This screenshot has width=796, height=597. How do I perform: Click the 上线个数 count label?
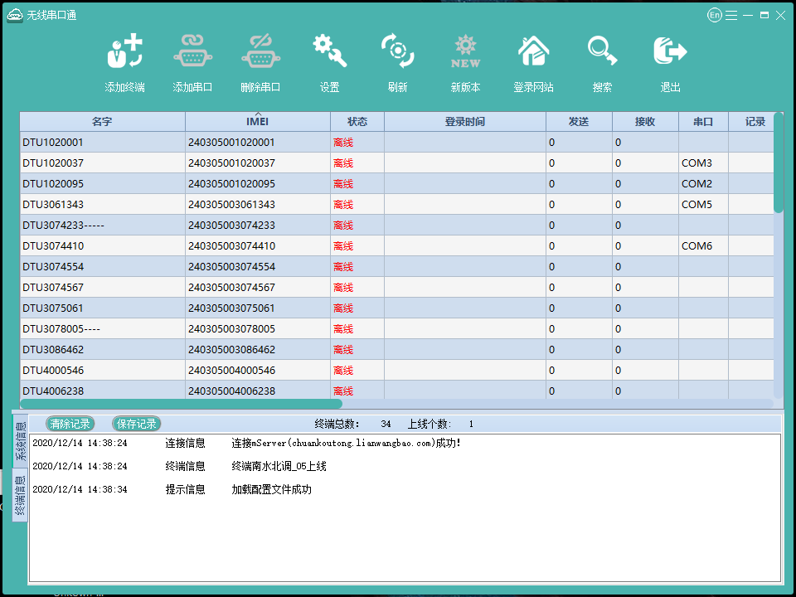430,424
